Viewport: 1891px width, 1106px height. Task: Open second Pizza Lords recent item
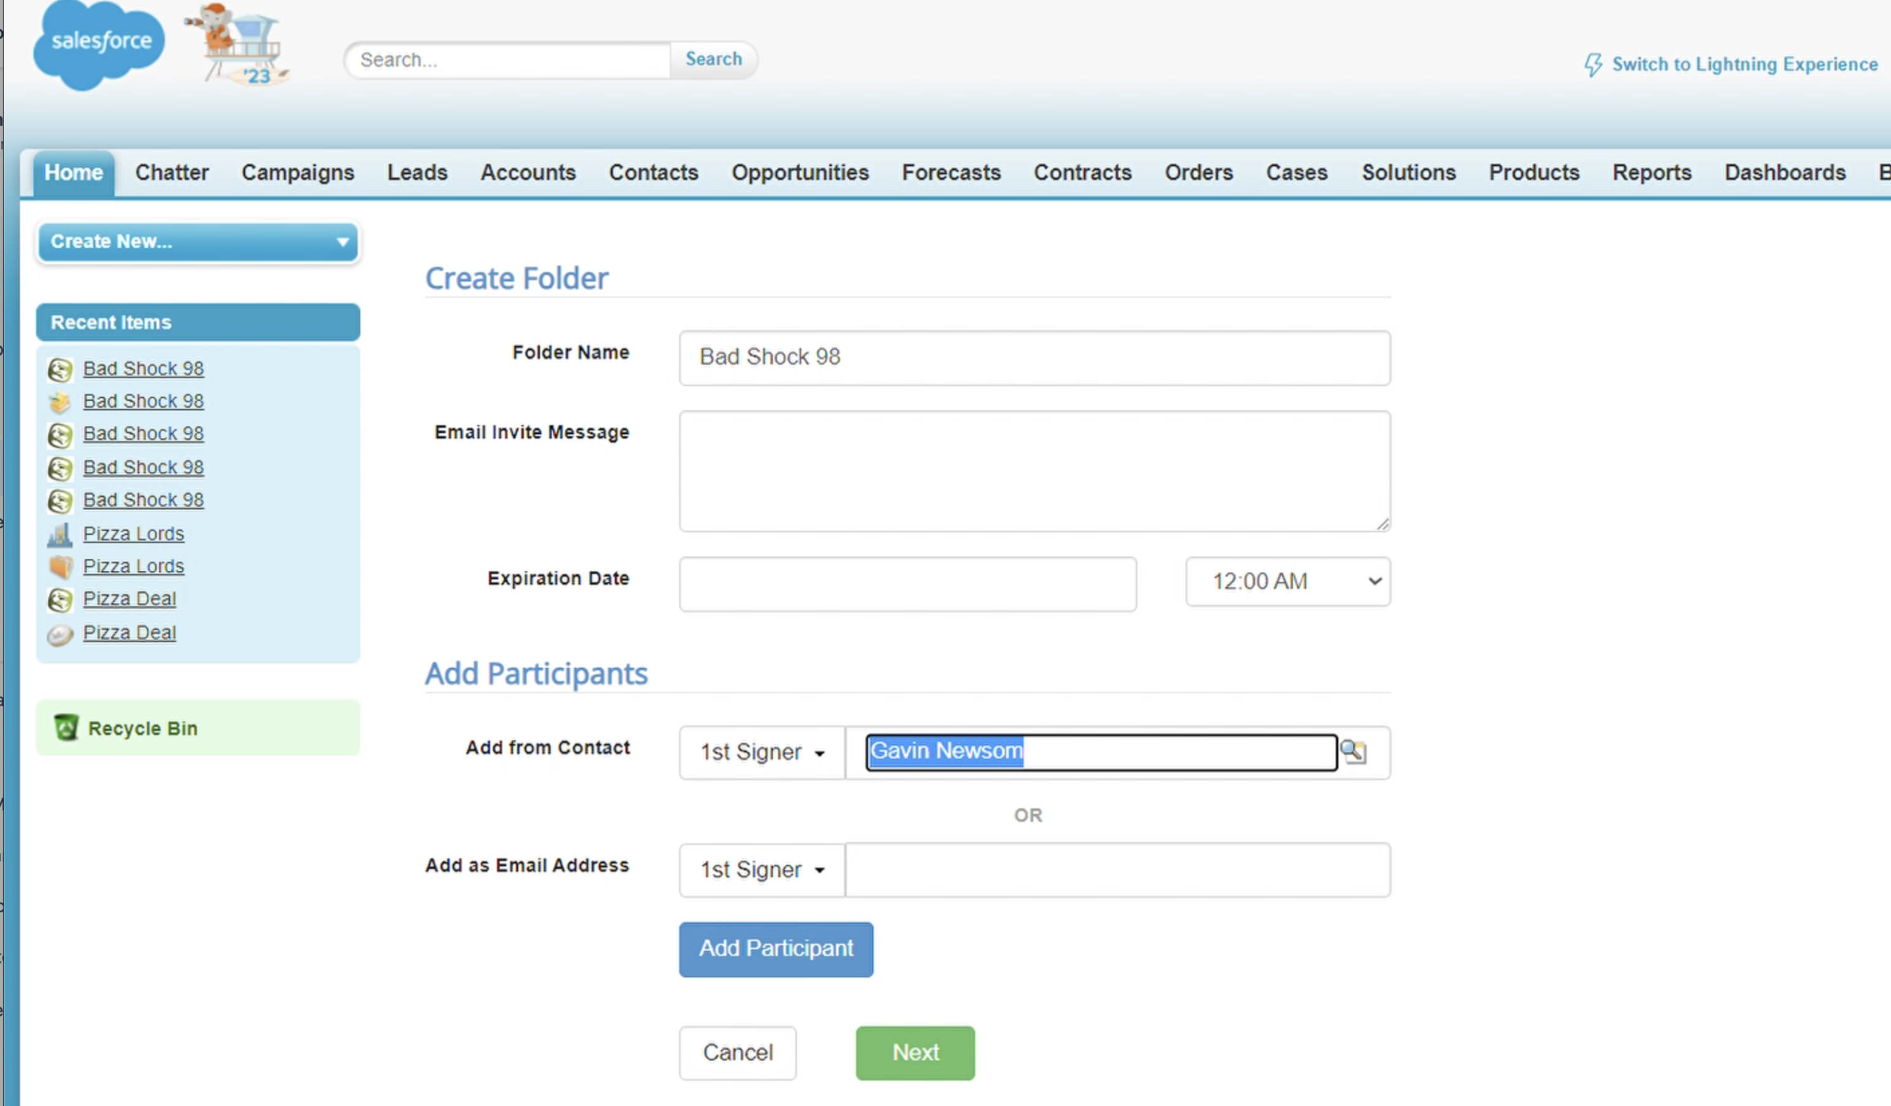(133, 566)
